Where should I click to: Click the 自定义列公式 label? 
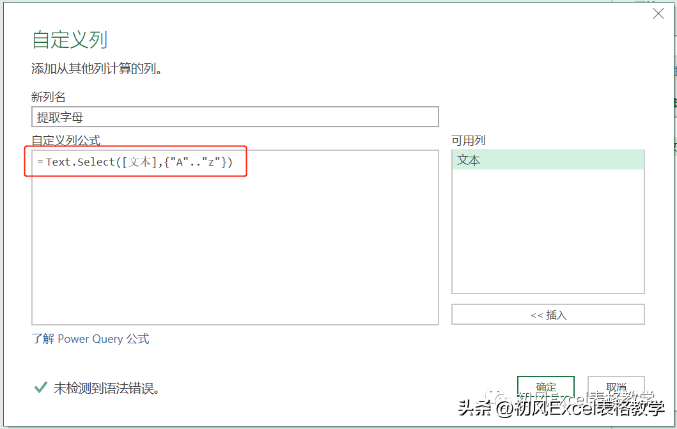66,140
